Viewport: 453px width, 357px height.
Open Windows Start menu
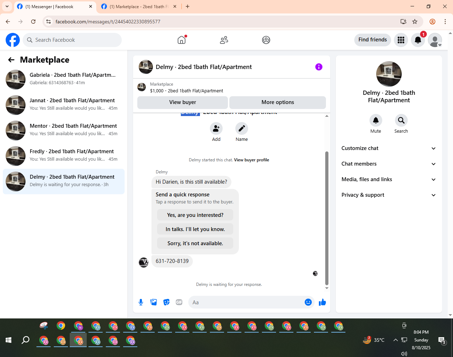(x=8, y=340)
